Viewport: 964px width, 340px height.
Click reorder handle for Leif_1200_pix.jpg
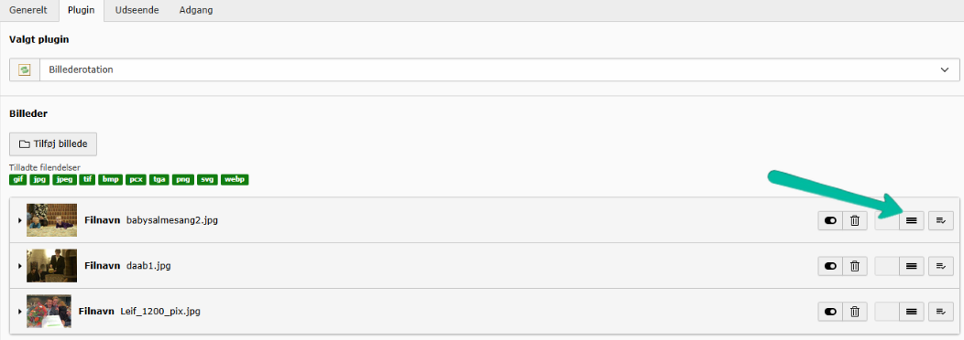pyautogui.click(x=912, y=312)
